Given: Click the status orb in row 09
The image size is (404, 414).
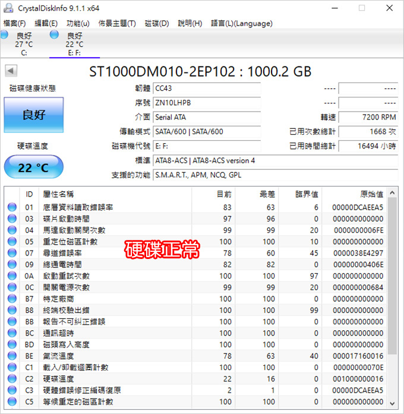Looking at the screenshot, I should [12, 264].
